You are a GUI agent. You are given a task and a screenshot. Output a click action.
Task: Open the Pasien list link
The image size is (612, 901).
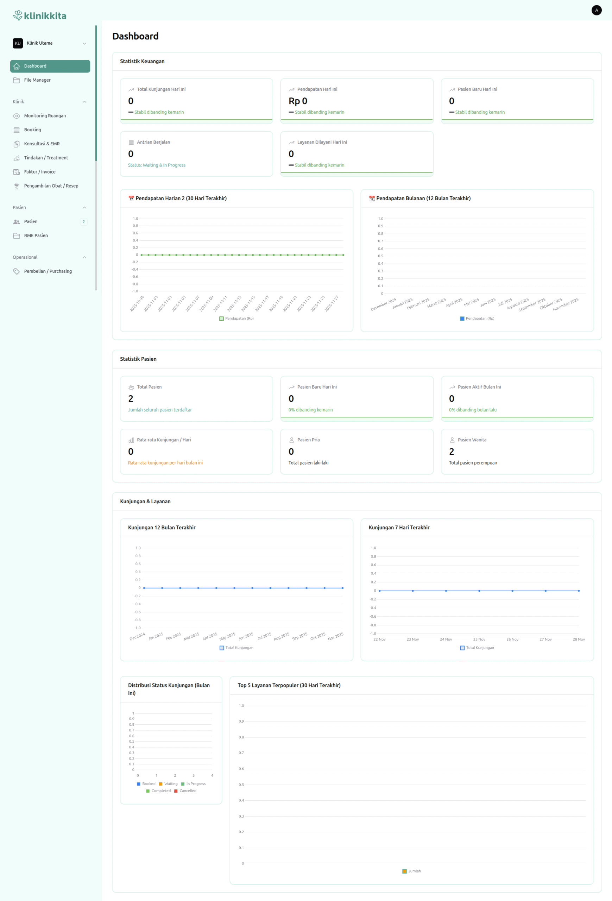click(x=31, y=222)
